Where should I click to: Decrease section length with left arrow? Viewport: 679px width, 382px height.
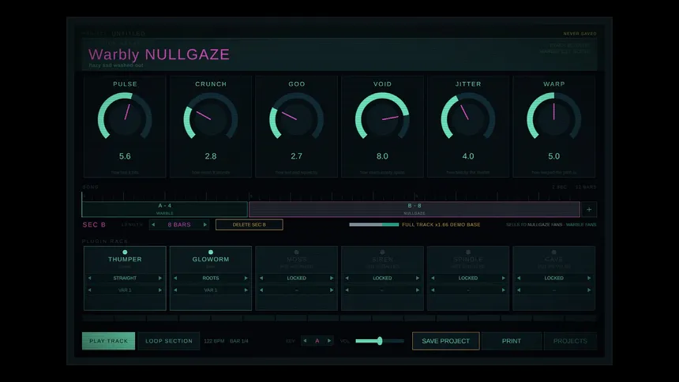[153, 225]
